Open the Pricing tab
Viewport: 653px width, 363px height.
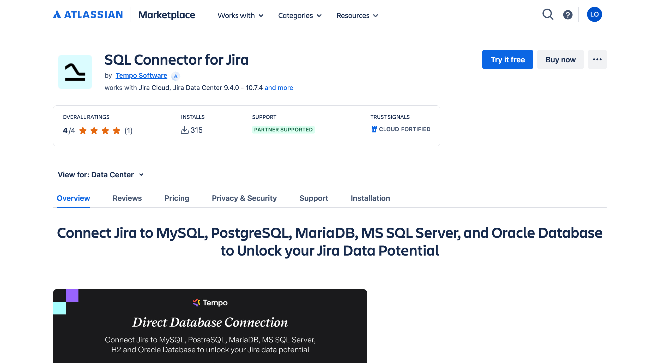pyautogui.click(x=177, y=198)
